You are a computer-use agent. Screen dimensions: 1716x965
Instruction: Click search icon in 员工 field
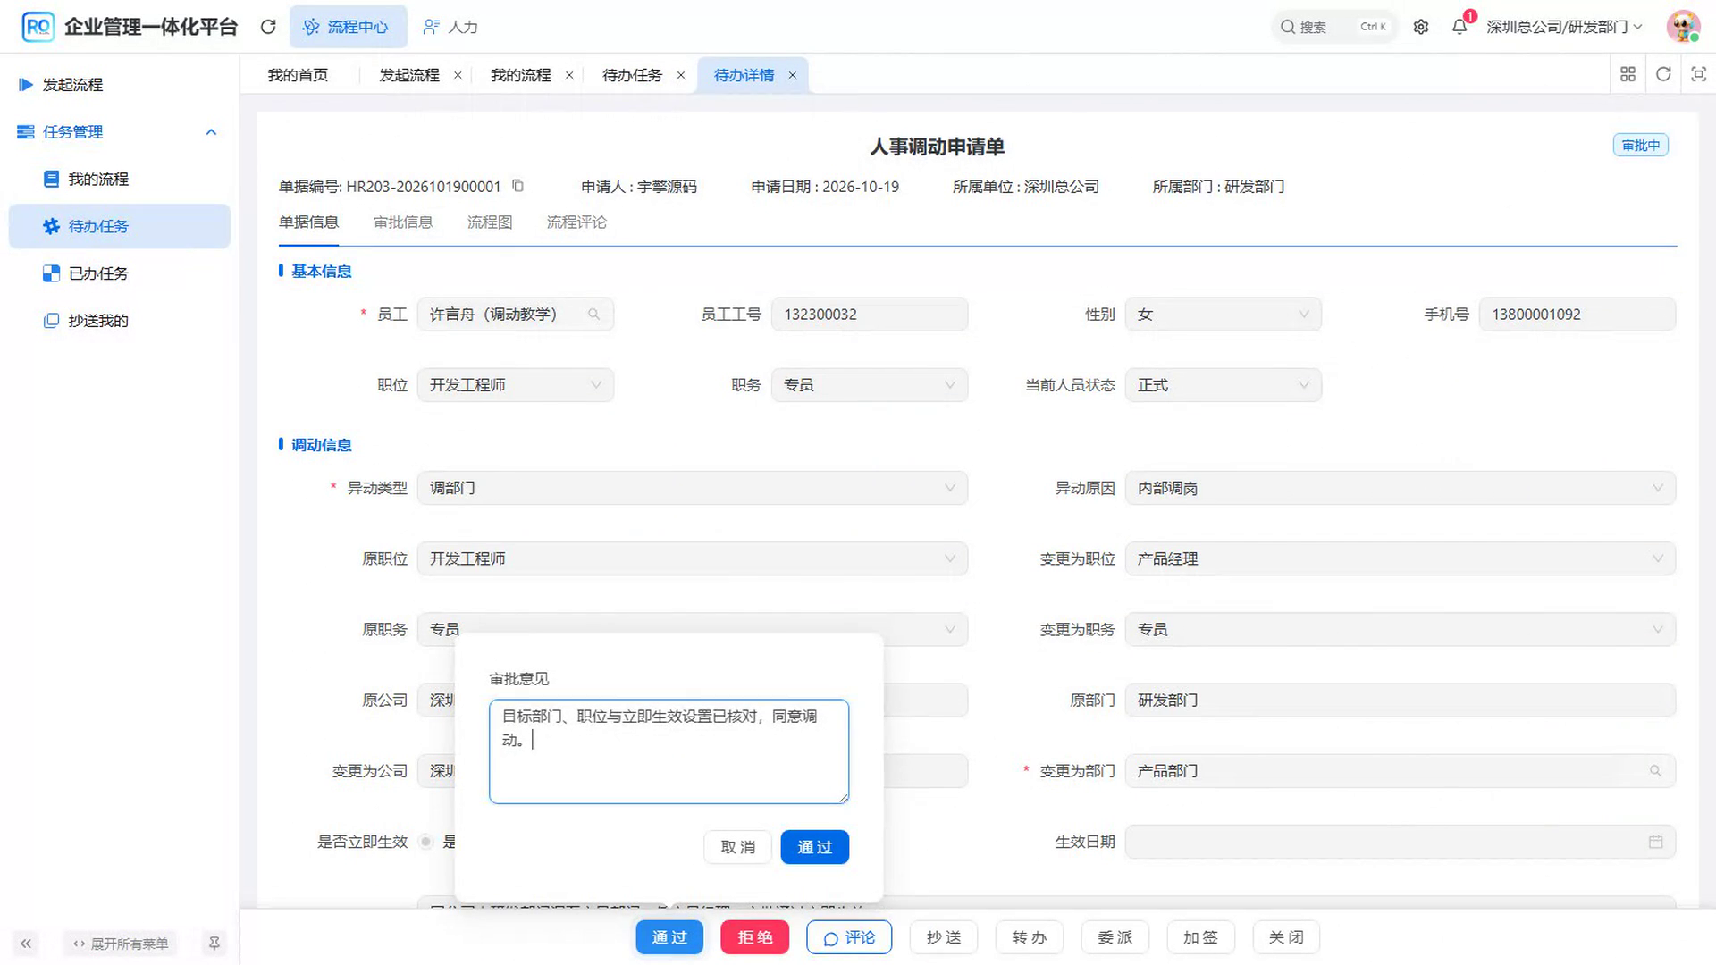click(x=593, y=314)
